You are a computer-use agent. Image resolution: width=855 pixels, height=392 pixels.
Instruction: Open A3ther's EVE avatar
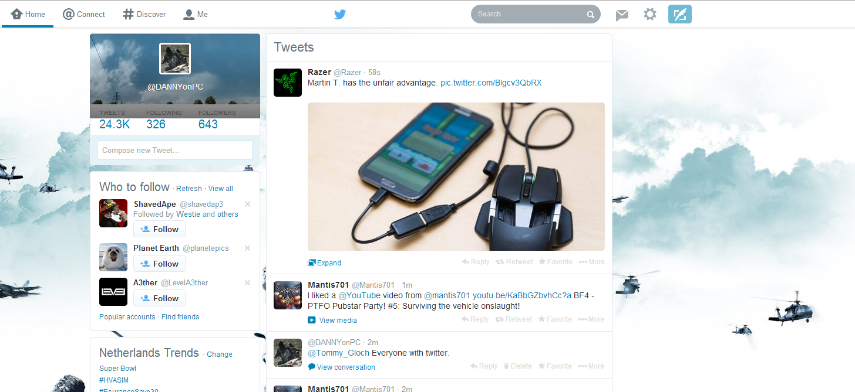click(113, 292)
